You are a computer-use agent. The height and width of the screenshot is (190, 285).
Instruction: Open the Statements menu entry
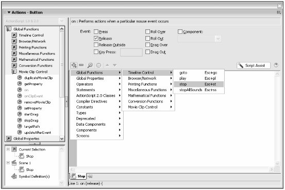[97, 90]
